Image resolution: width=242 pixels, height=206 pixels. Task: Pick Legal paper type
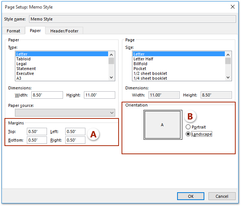point(22,64)
